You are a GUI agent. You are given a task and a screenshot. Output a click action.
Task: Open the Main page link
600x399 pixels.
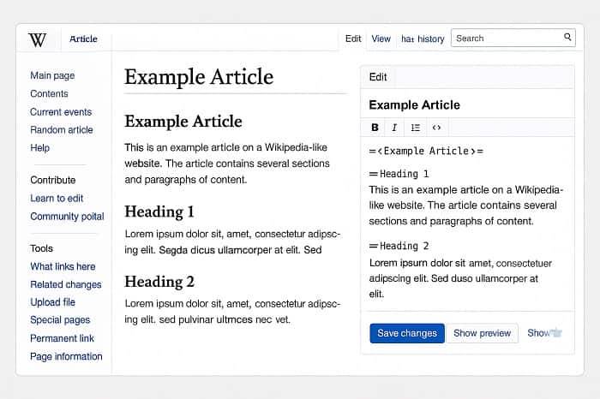[52, 75]
